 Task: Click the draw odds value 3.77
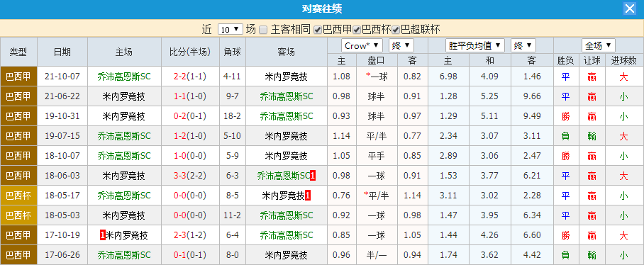tap(489, 176)
